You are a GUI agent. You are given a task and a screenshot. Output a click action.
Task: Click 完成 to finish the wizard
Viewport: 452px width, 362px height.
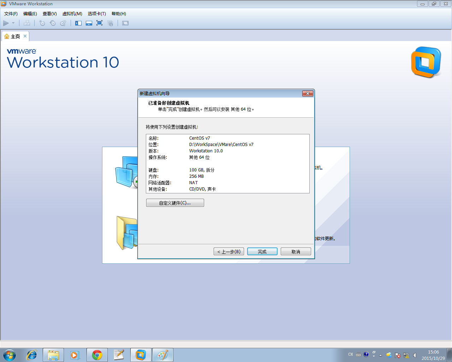[262, 252]
